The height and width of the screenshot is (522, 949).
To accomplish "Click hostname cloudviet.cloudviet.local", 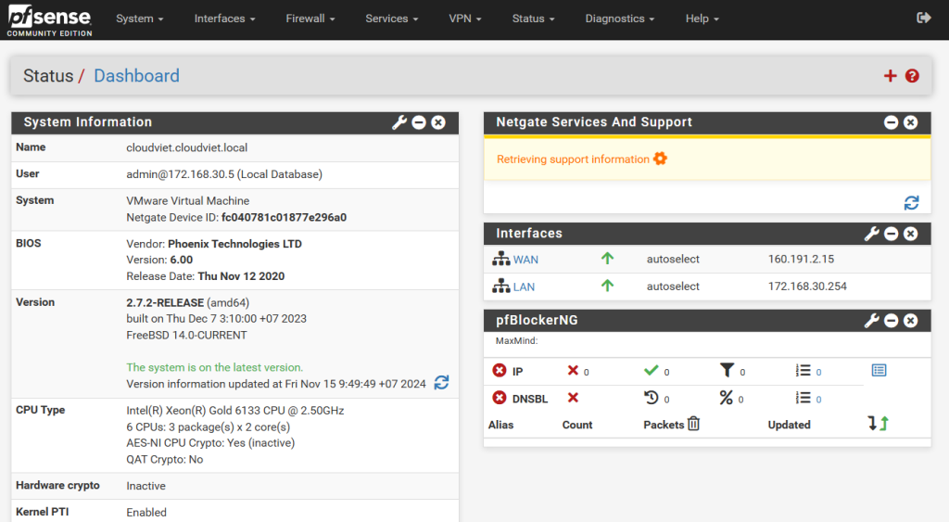I will point(186,147).
